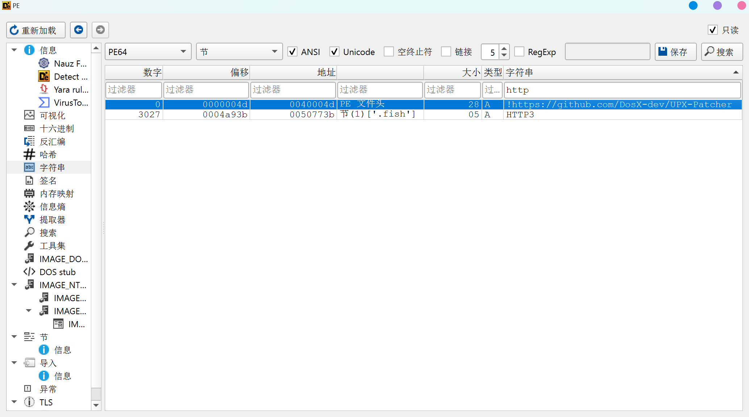Viewport: 749px width, 417px height.
Task: Open the Entropy (信息熵) panel
Action: (52, 207)
